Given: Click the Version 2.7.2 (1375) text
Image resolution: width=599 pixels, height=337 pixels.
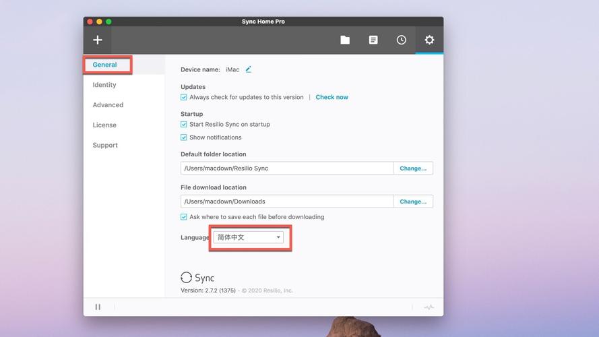Looking at the screenshot, I should (208, 290).
